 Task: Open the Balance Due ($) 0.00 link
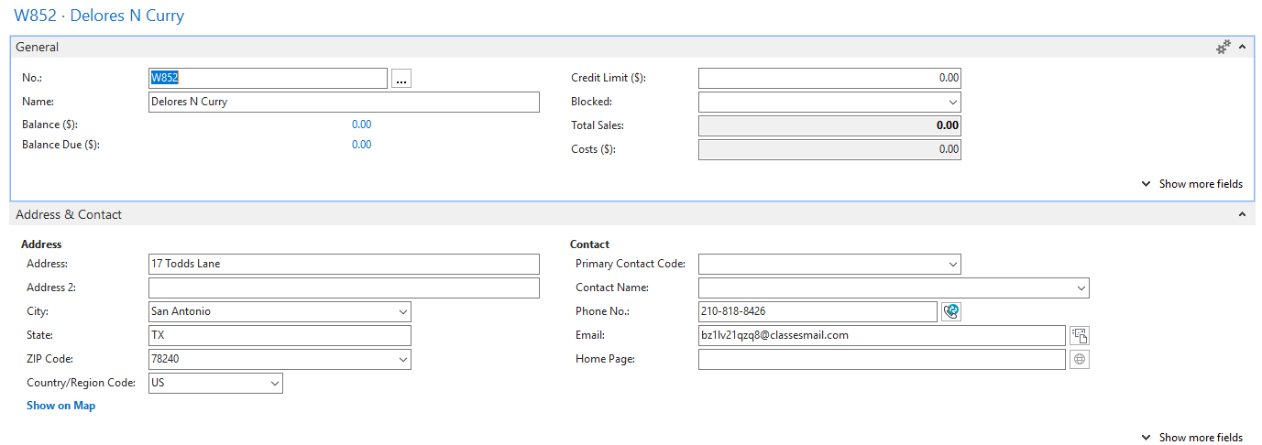point(361,145)
